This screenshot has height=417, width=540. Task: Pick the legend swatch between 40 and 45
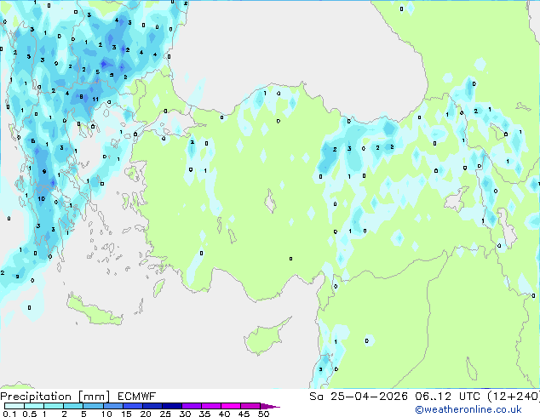point(231,406)
